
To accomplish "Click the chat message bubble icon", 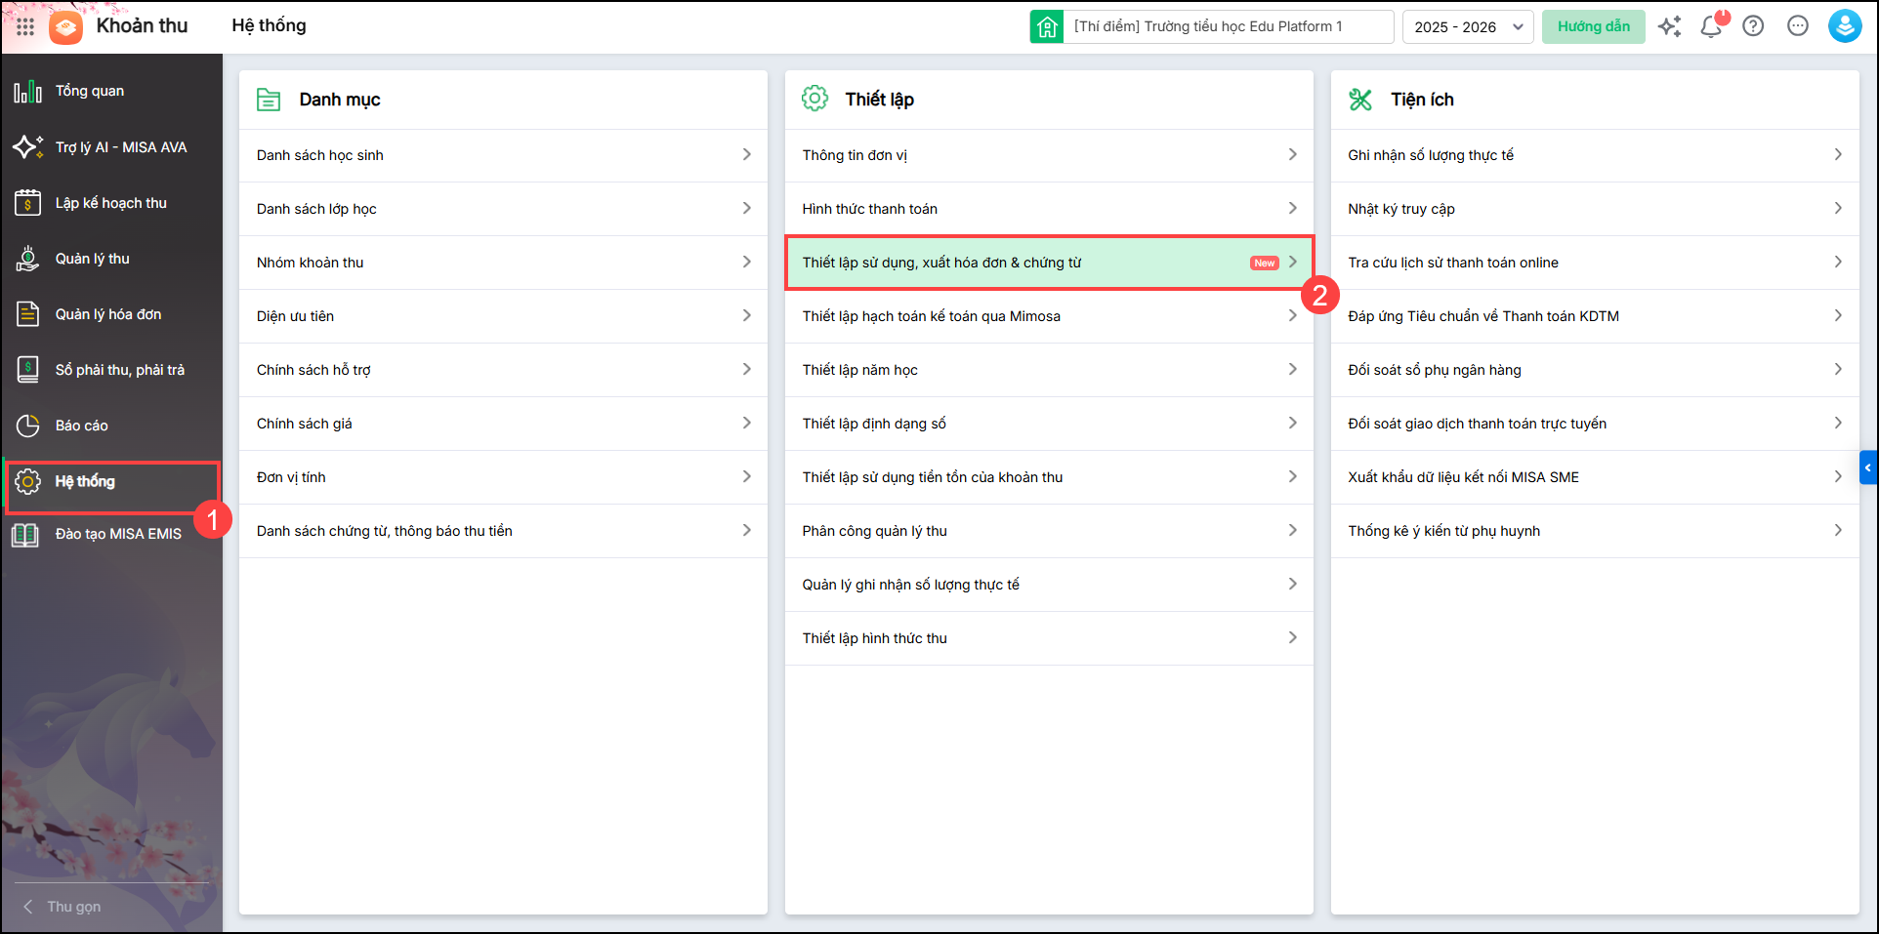I will tap(1797, 26).
